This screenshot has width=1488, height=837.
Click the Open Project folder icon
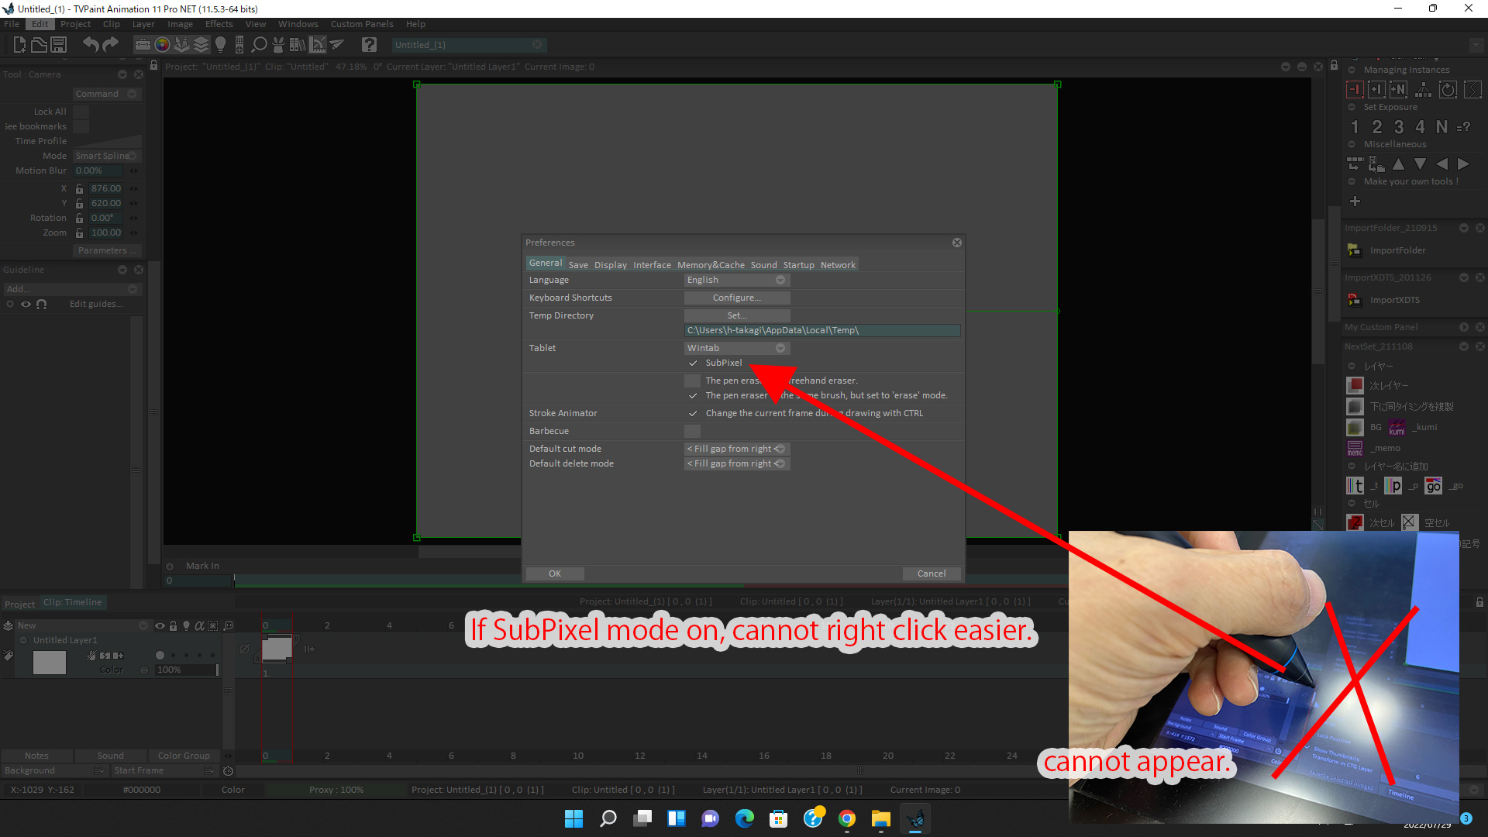pos(39,45)
